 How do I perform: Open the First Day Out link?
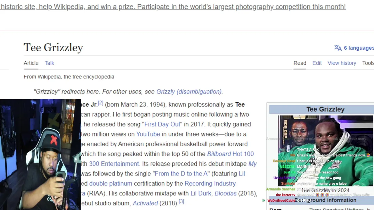pos(162,124)
